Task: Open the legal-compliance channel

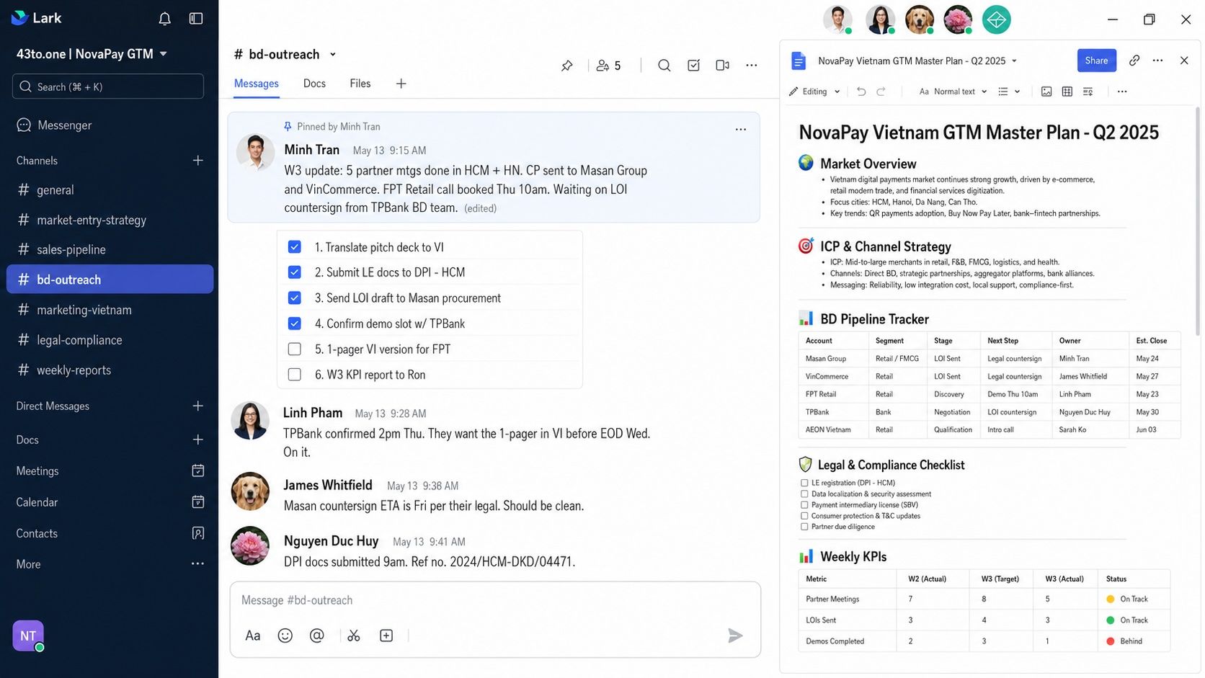Action: pyautogui.click(x=110, y=340)
